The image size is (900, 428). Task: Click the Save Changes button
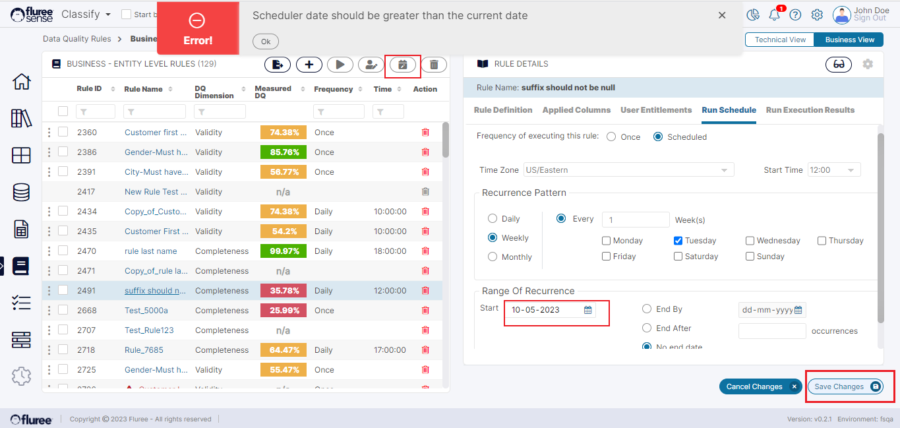coord(845,387)
